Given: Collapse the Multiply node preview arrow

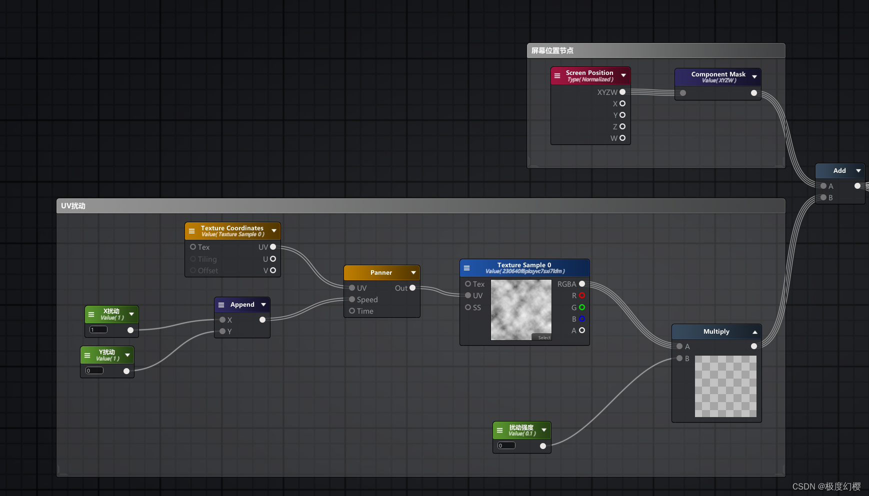Looking at the screenshot, I should [x=755, y=332].
